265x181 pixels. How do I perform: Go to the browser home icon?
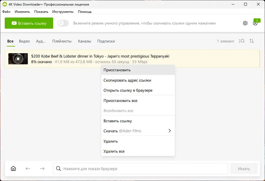pos(13,168)
